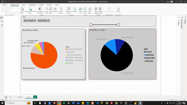The height and width of the screenshot is (105, 187).
Task: Switch to the Modelagem ribbon tab
Action: tap(32, 5)
